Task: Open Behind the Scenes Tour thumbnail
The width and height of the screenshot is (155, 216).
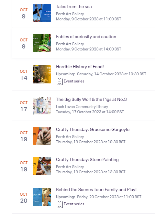Action: pos(42,197)
